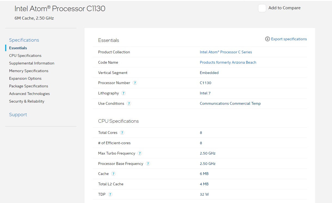Open Advanced Technologies sidebar section
This screenshot has height=203, width=332.
click(29, 94)
